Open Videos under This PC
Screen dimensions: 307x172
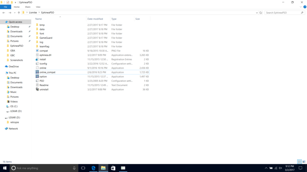click(14, 101)
